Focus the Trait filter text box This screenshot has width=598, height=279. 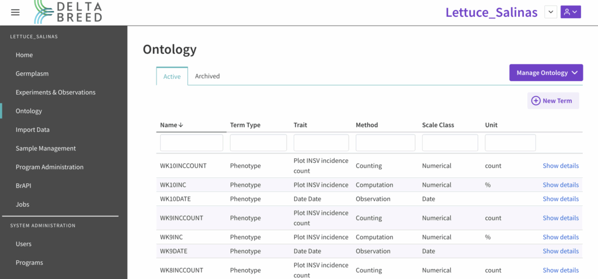tap(321, 143)
